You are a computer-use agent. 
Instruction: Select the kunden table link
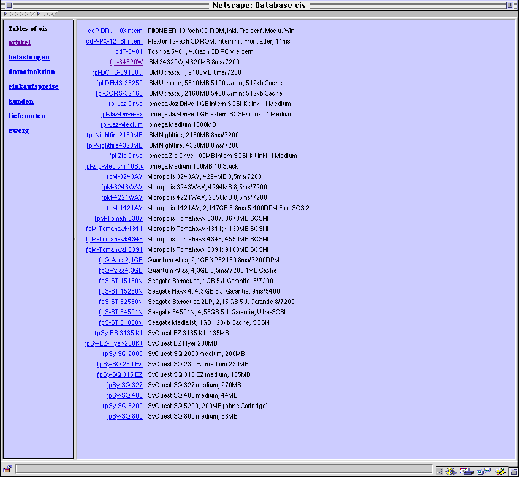point(21,101)
